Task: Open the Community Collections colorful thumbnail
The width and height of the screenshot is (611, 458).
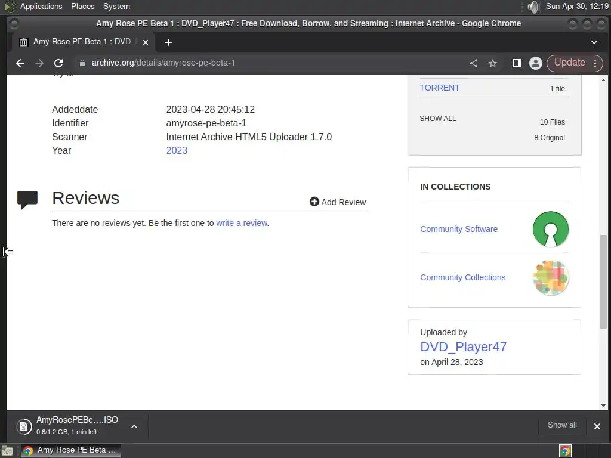Action: (x=551, y=278)
